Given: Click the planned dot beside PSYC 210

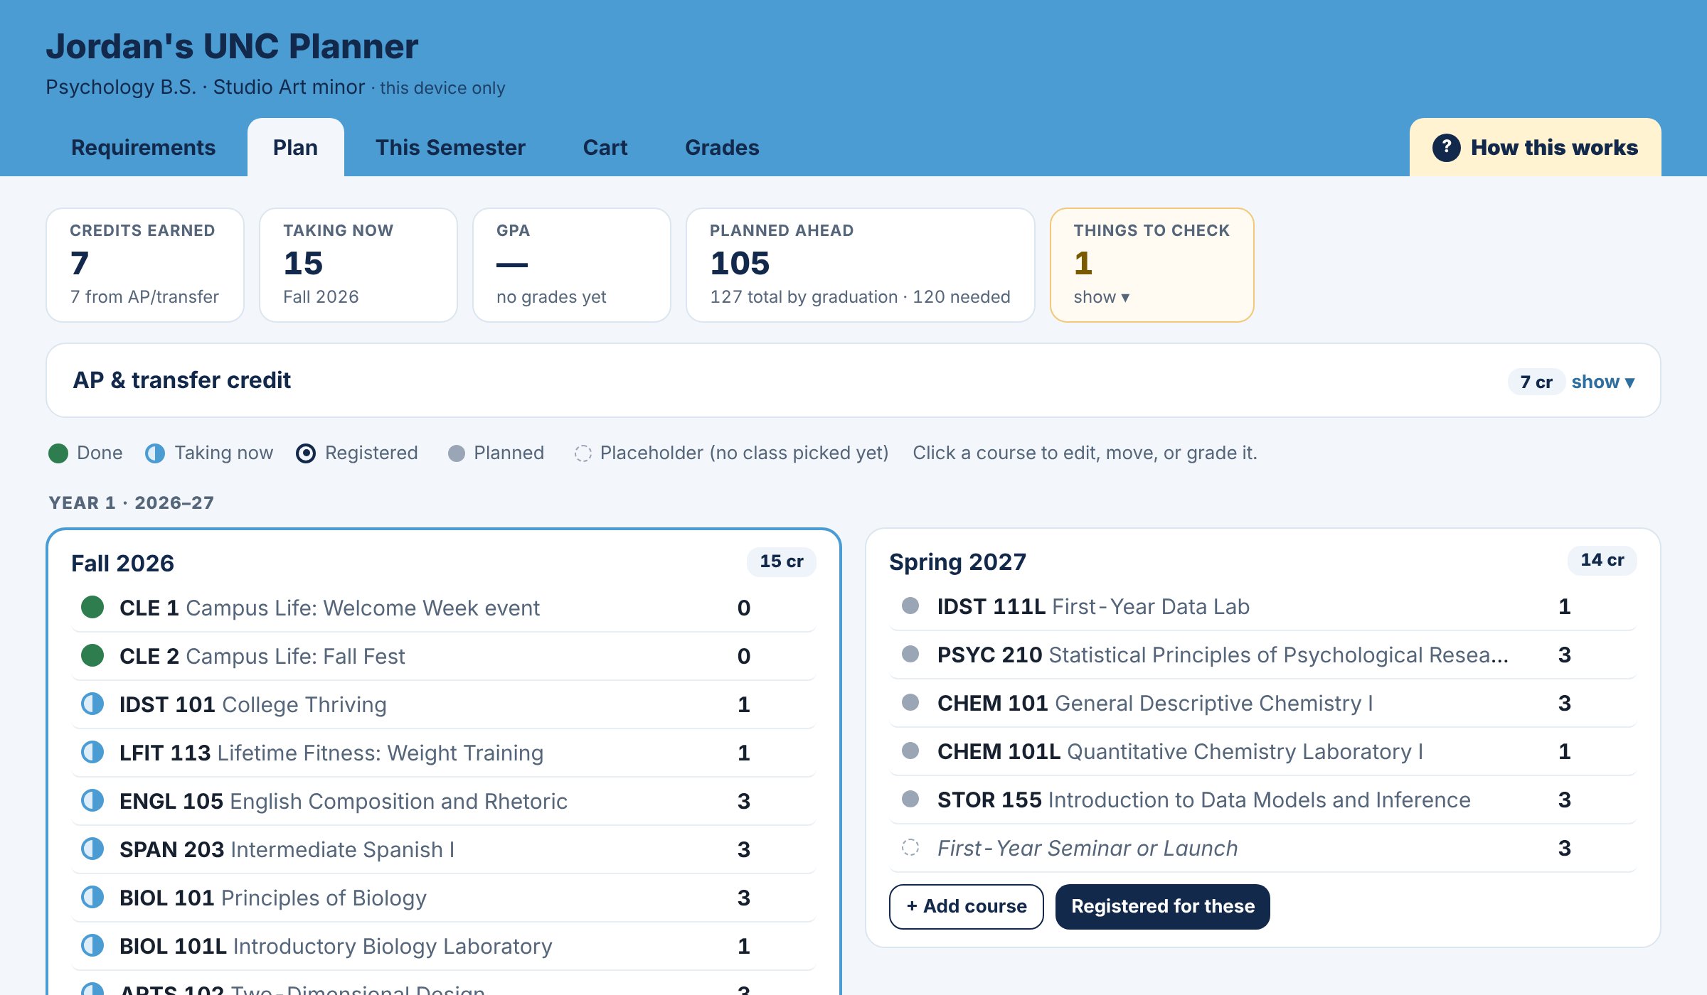Looking at the screenshot, I should coord(910,654).
